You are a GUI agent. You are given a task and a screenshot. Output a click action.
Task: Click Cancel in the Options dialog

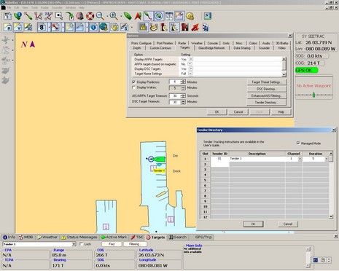click(x=238, y=112)
